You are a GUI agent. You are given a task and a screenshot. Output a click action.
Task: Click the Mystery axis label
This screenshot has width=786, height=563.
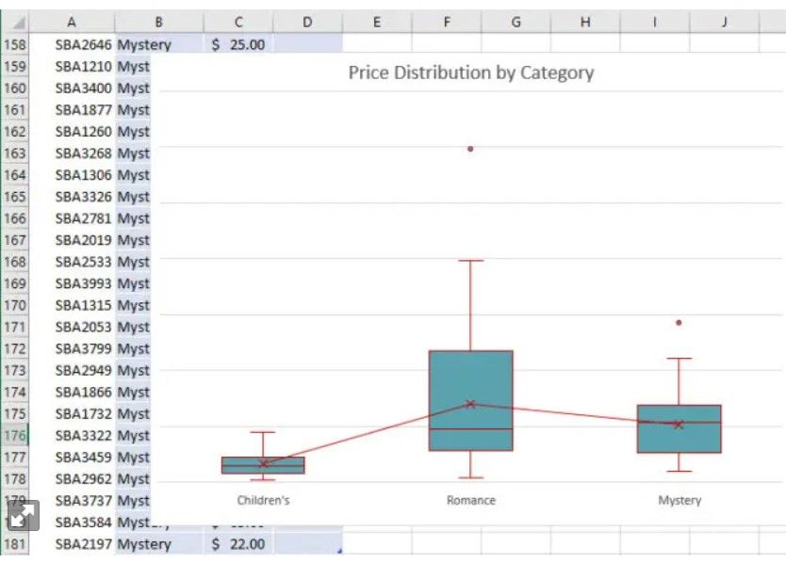tap(679, 500)
